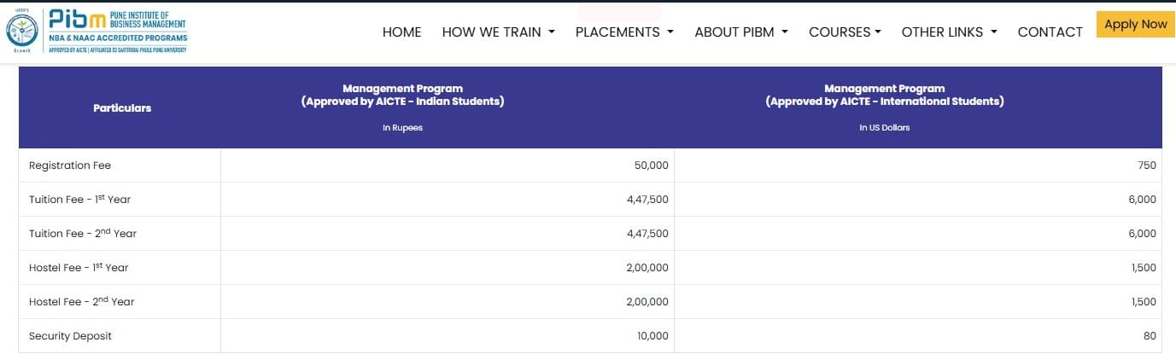The width and height of the screenshot is (1176, 354).
Task: Click the Hostel Fee 1st Year label
Action: click(x=79, y=267)
